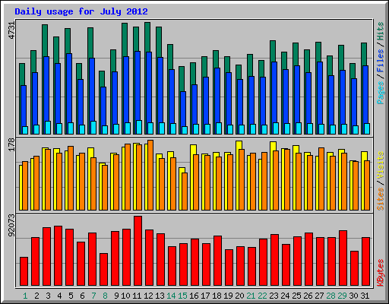The image size is (389, 304).
Task: Click day label 29 on the x-axis
Action: click(342, 296)
